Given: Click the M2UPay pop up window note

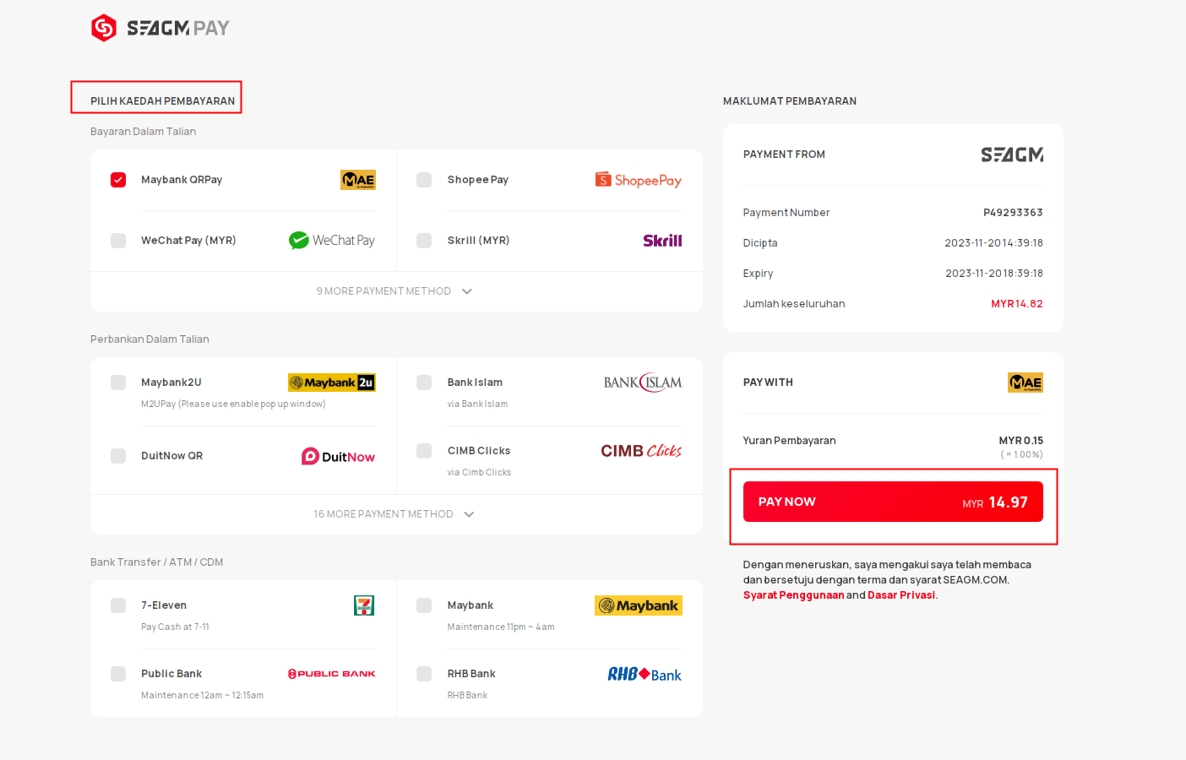Looking at the screenshot, I should [x=233, y=404].
